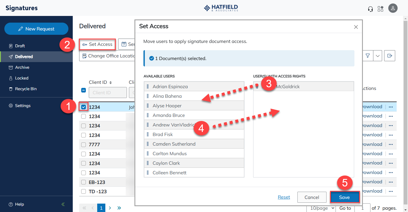Open the 10/page size dropdown

pos(321,208)
